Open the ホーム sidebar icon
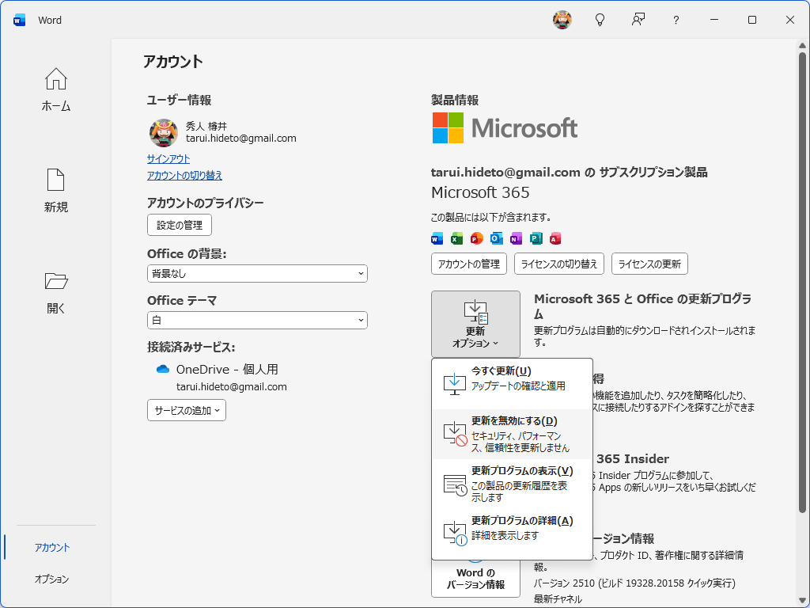Viewport: 810px width, 608px height. coord(55,87)
